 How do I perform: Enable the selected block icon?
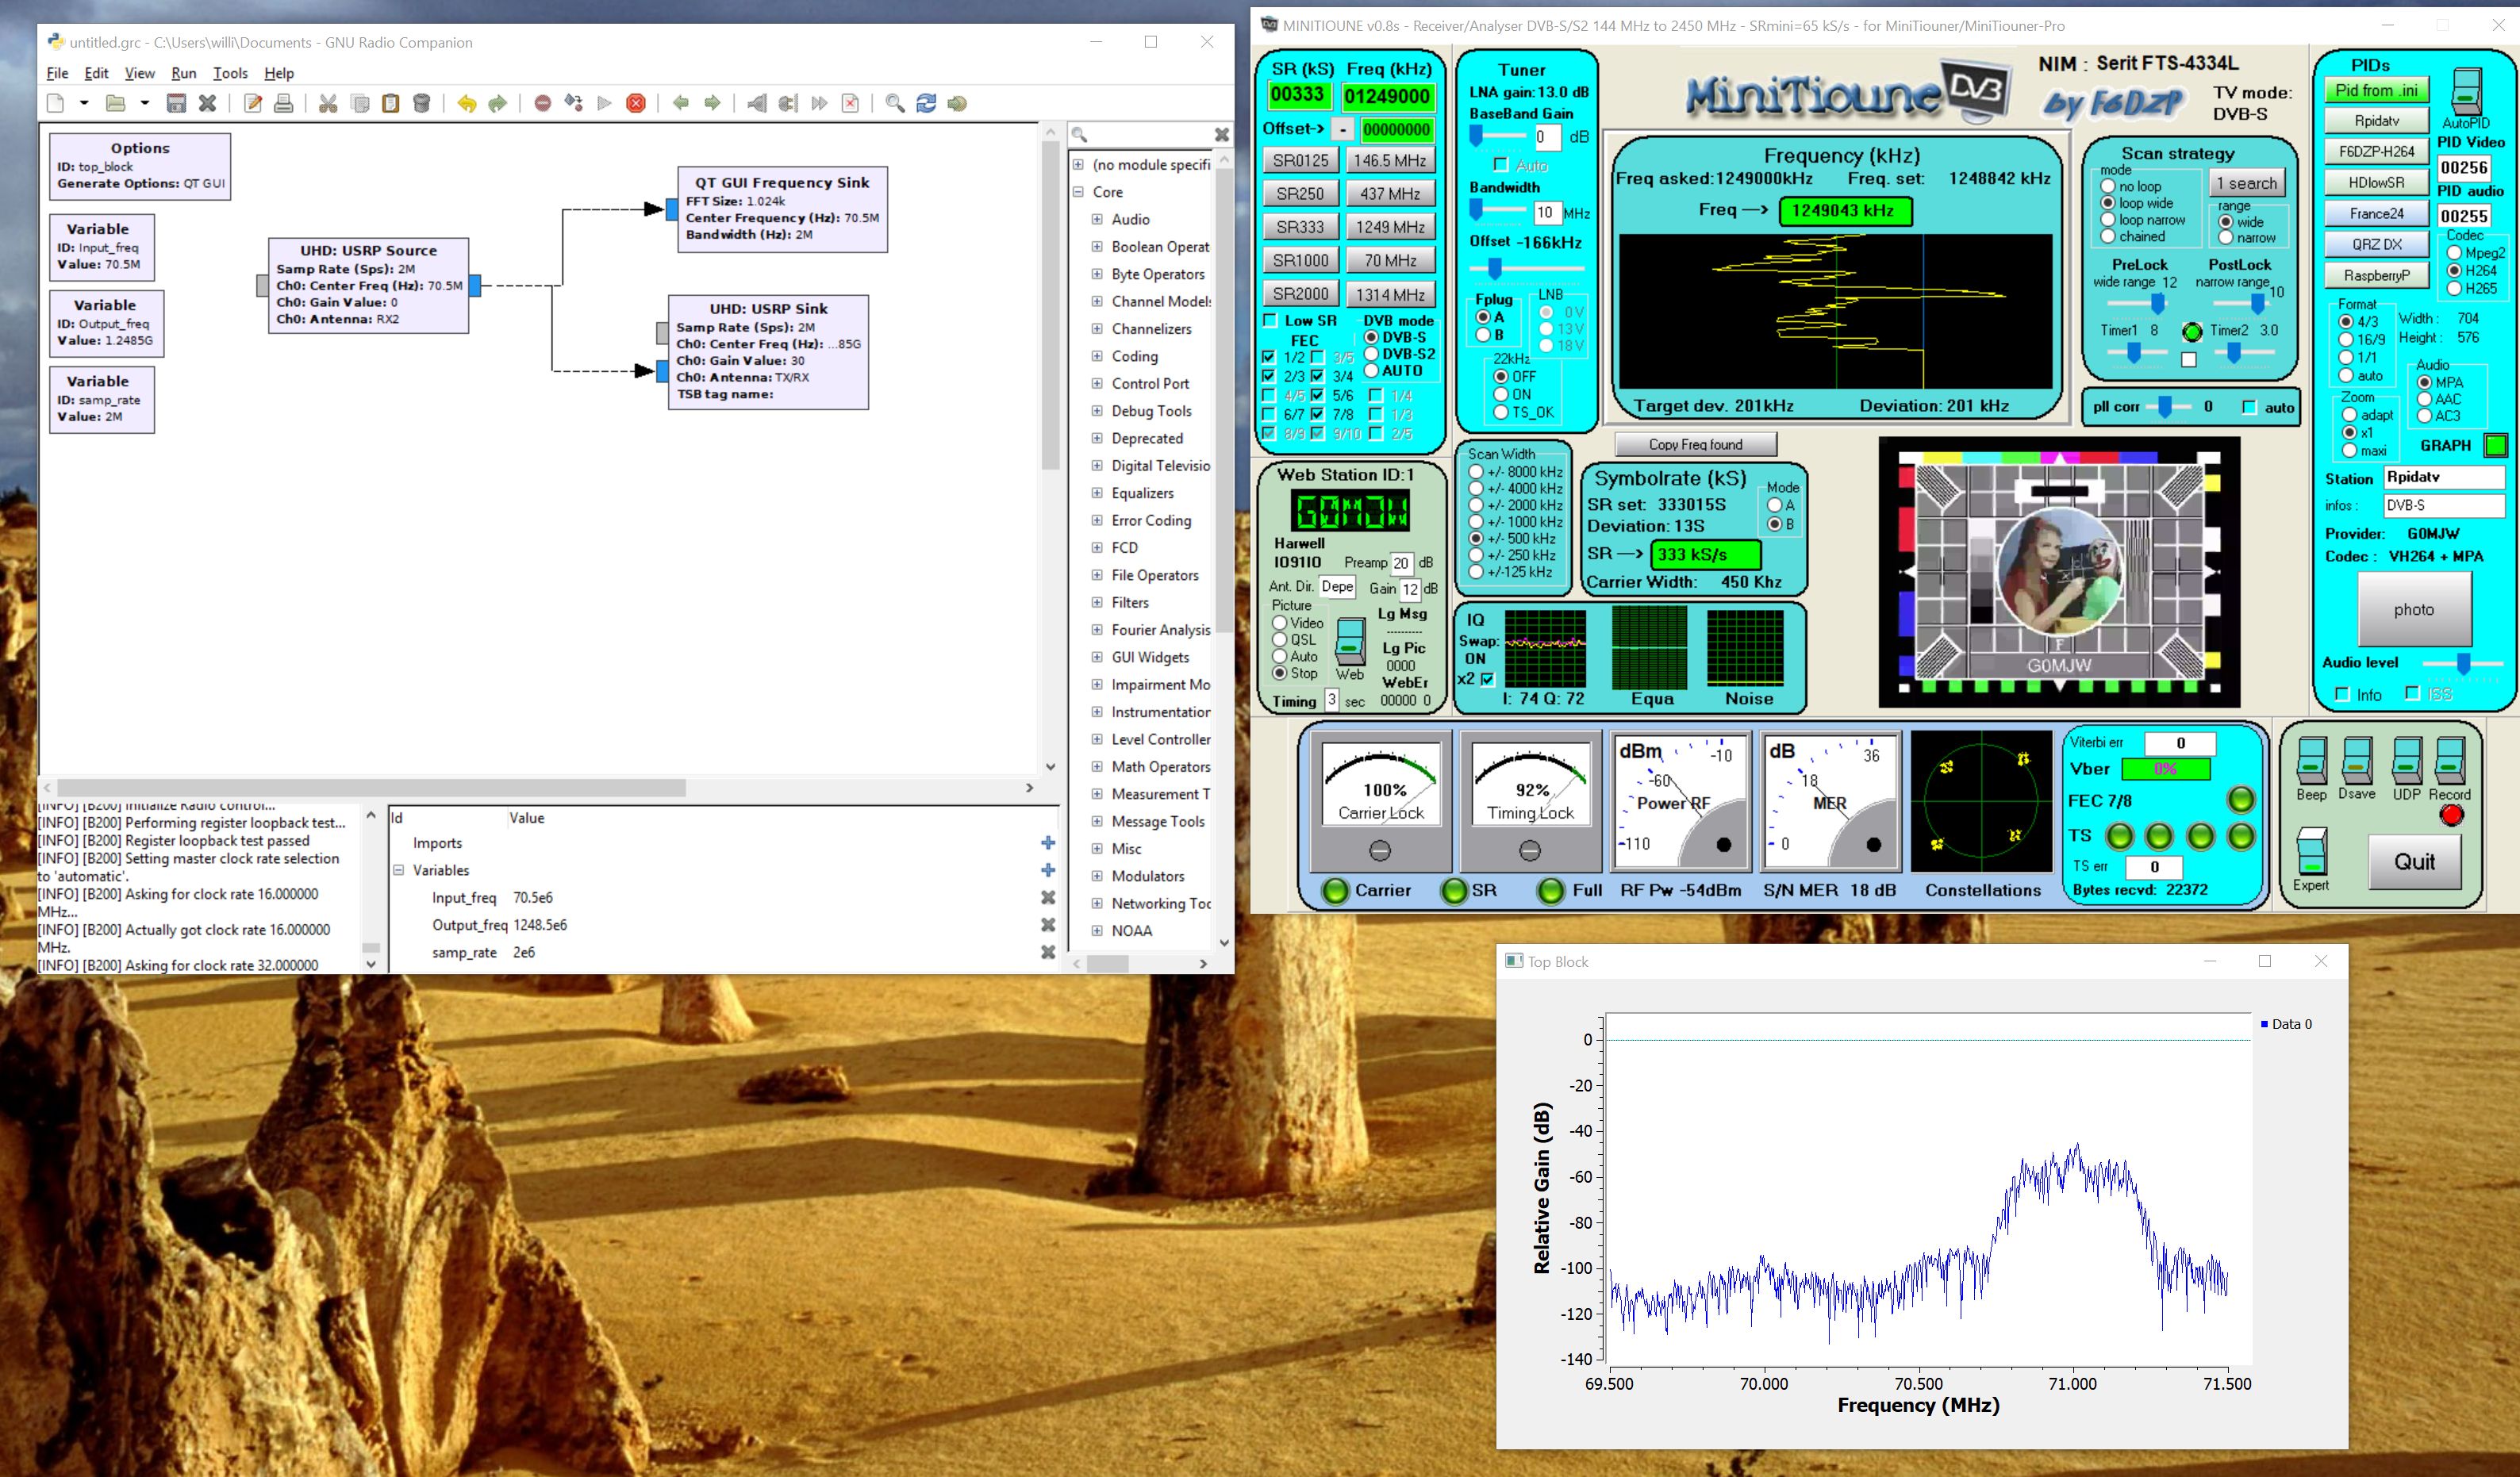point(757,103)
